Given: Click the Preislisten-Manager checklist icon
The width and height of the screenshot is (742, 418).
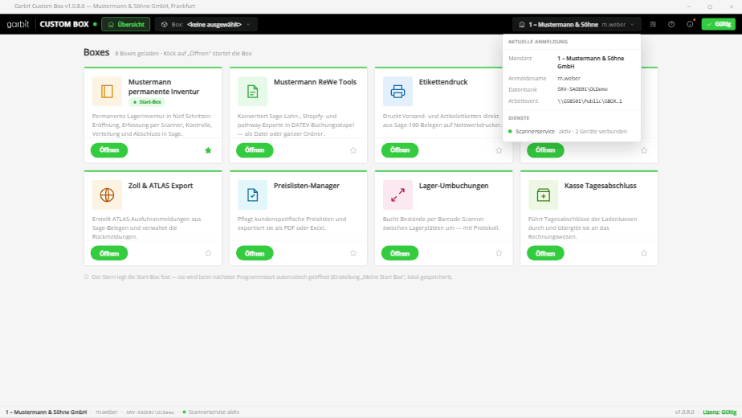Looking at the screenshot, I should pos(252,195).
